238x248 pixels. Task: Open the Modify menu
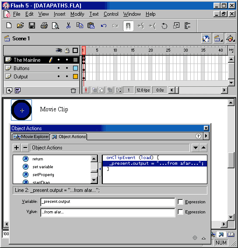(77, 14)
